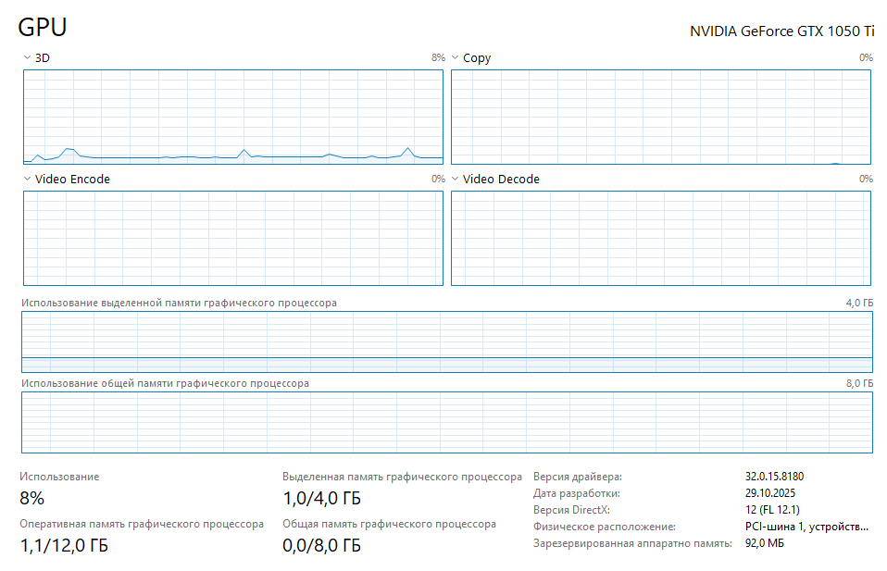
Task: Click the driver date 29.10.2025
Action: (x=770, y=493)
